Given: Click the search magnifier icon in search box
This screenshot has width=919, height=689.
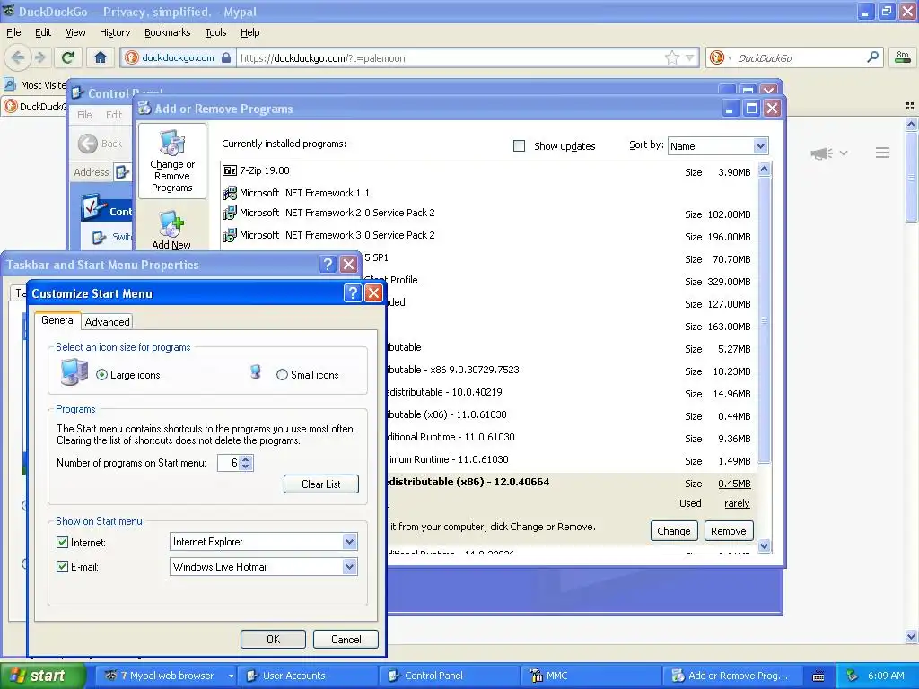Looking at the screenshot, I should point(872,57).
